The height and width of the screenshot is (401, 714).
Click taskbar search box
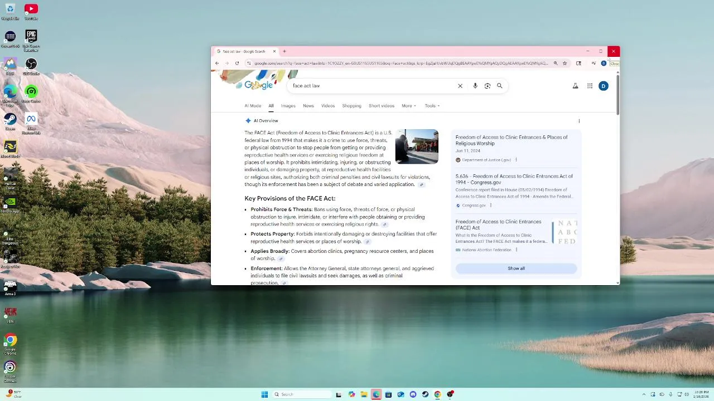pyautogui.click(x=301, y=394)
